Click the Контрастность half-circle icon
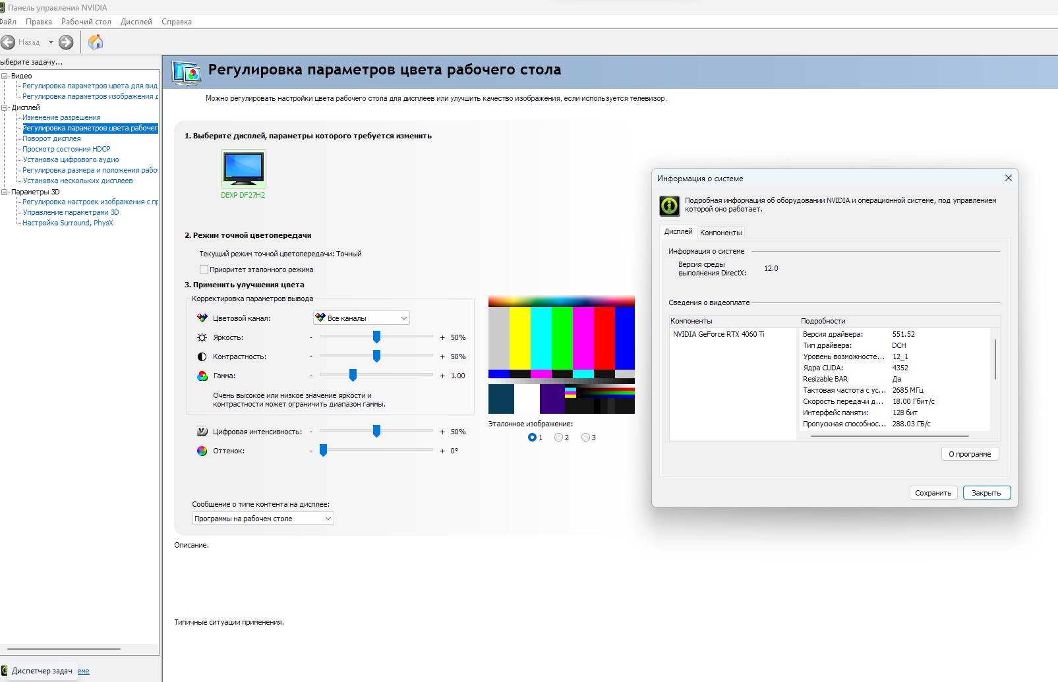 (x=202, y=356)
